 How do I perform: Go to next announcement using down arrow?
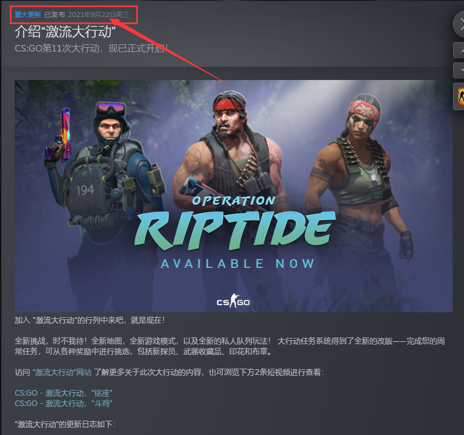point(459,70)
